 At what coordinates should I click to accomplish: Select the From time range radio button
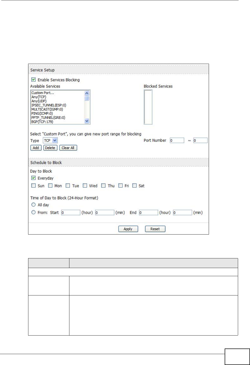pos(33,212)
